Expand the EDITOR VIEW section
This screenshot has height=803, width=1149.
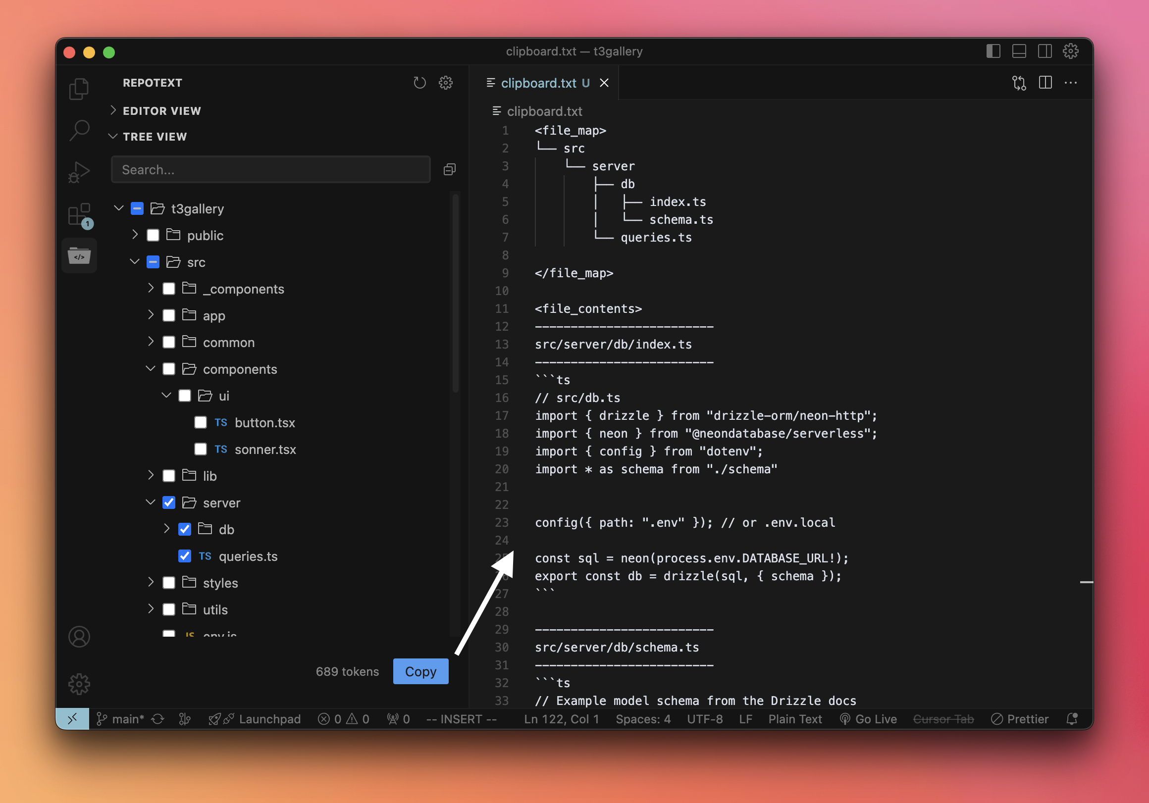coord(161,110)
